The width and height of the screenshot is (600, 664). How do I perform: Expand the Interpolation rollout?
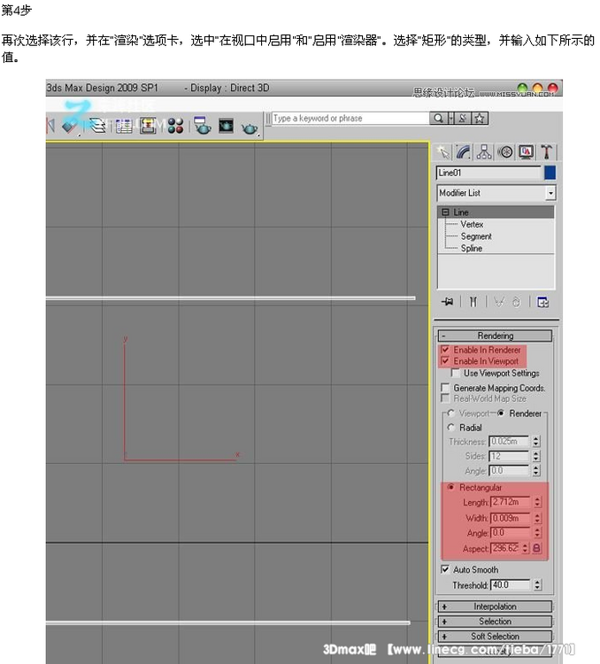click(x=495, y=606)
